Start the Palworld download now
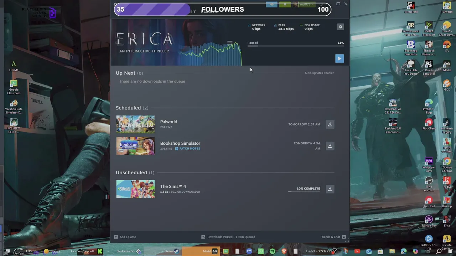Image resolution: width=456 pixels, height=256 pixels. click(330, 124)
